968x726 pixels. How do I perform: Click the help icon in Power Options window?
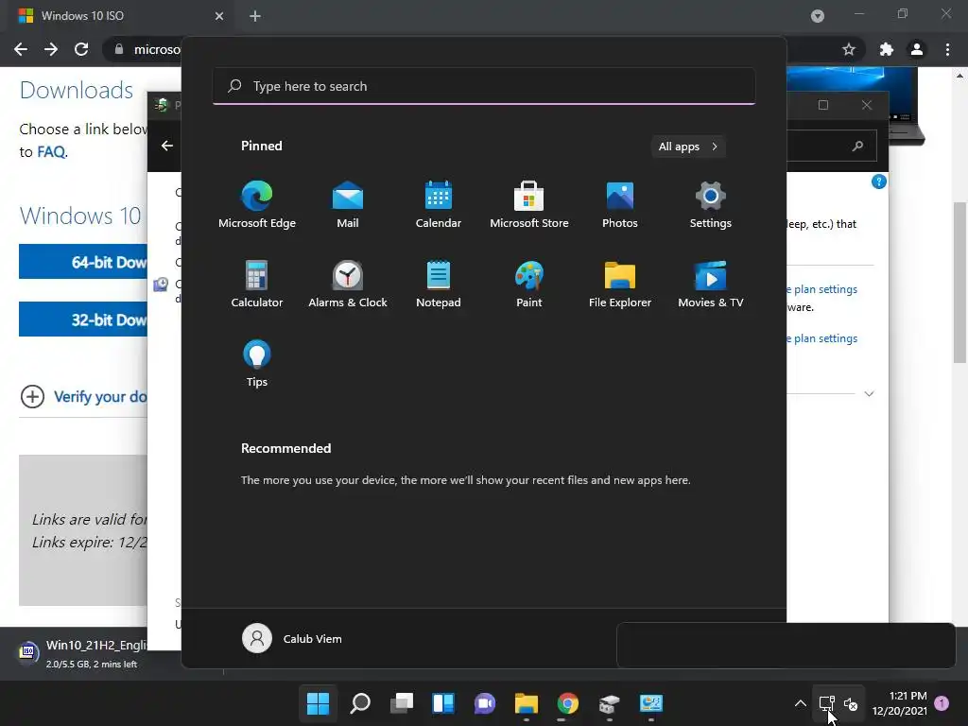point(879,181)
